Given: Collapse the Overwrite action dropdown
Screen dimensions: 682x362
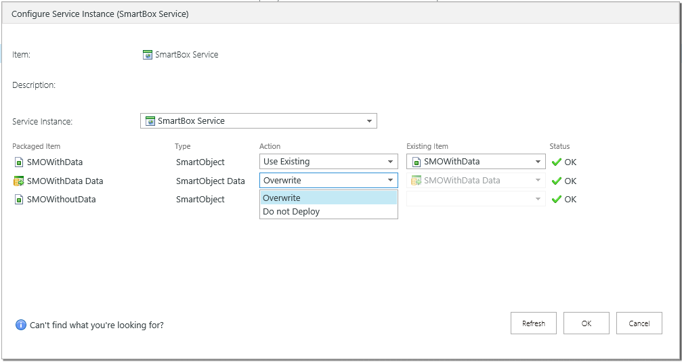Looking at the screenshot, I should tap(390, 181).
